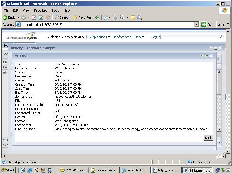This screenshot has height=174, width=232.
Task: Click the horizontal scrollbar right arrow
Action: tap(223, 156)
